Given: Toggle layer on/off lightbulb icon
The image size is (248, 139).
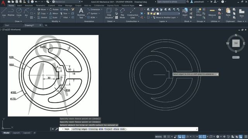Looking at the screenshot, I should pos(148,14).
